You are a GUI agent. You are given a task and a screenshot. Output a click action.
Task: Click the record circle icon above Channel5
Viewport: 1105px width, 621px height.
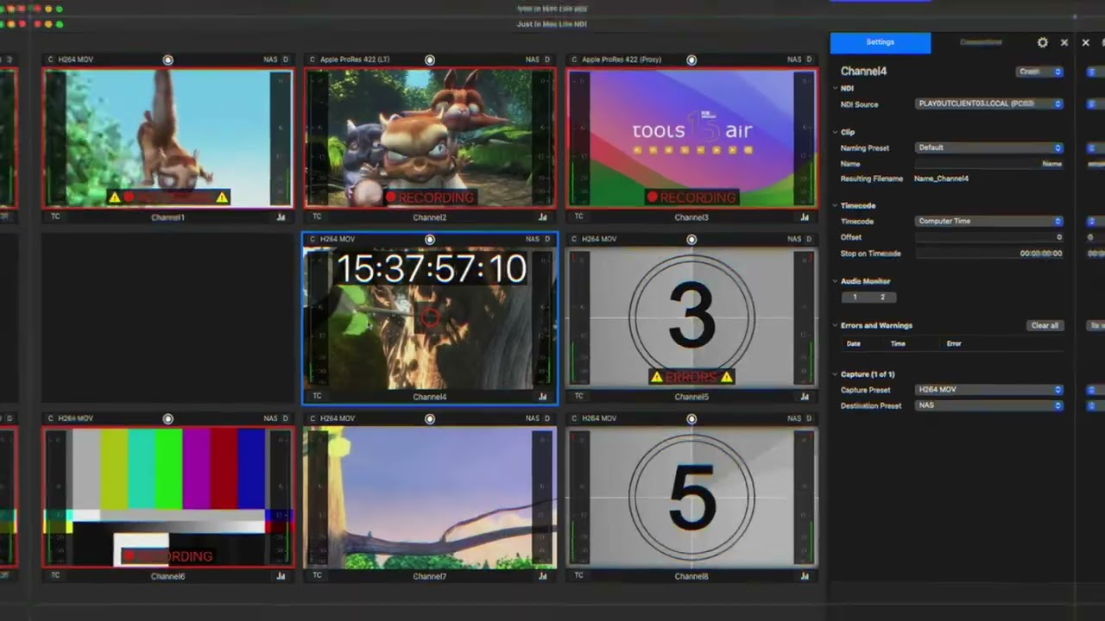[691, 239]
